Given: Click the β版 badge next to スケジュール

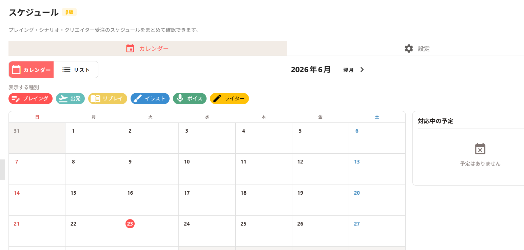Looking at the screenshot, I should [x=69, y=12].
